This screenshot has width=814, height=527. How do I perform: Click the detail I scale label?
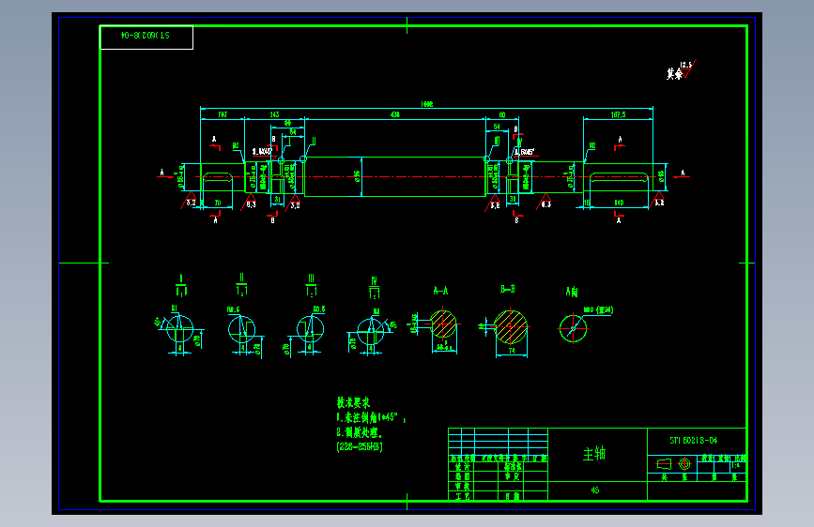point(180,285)
